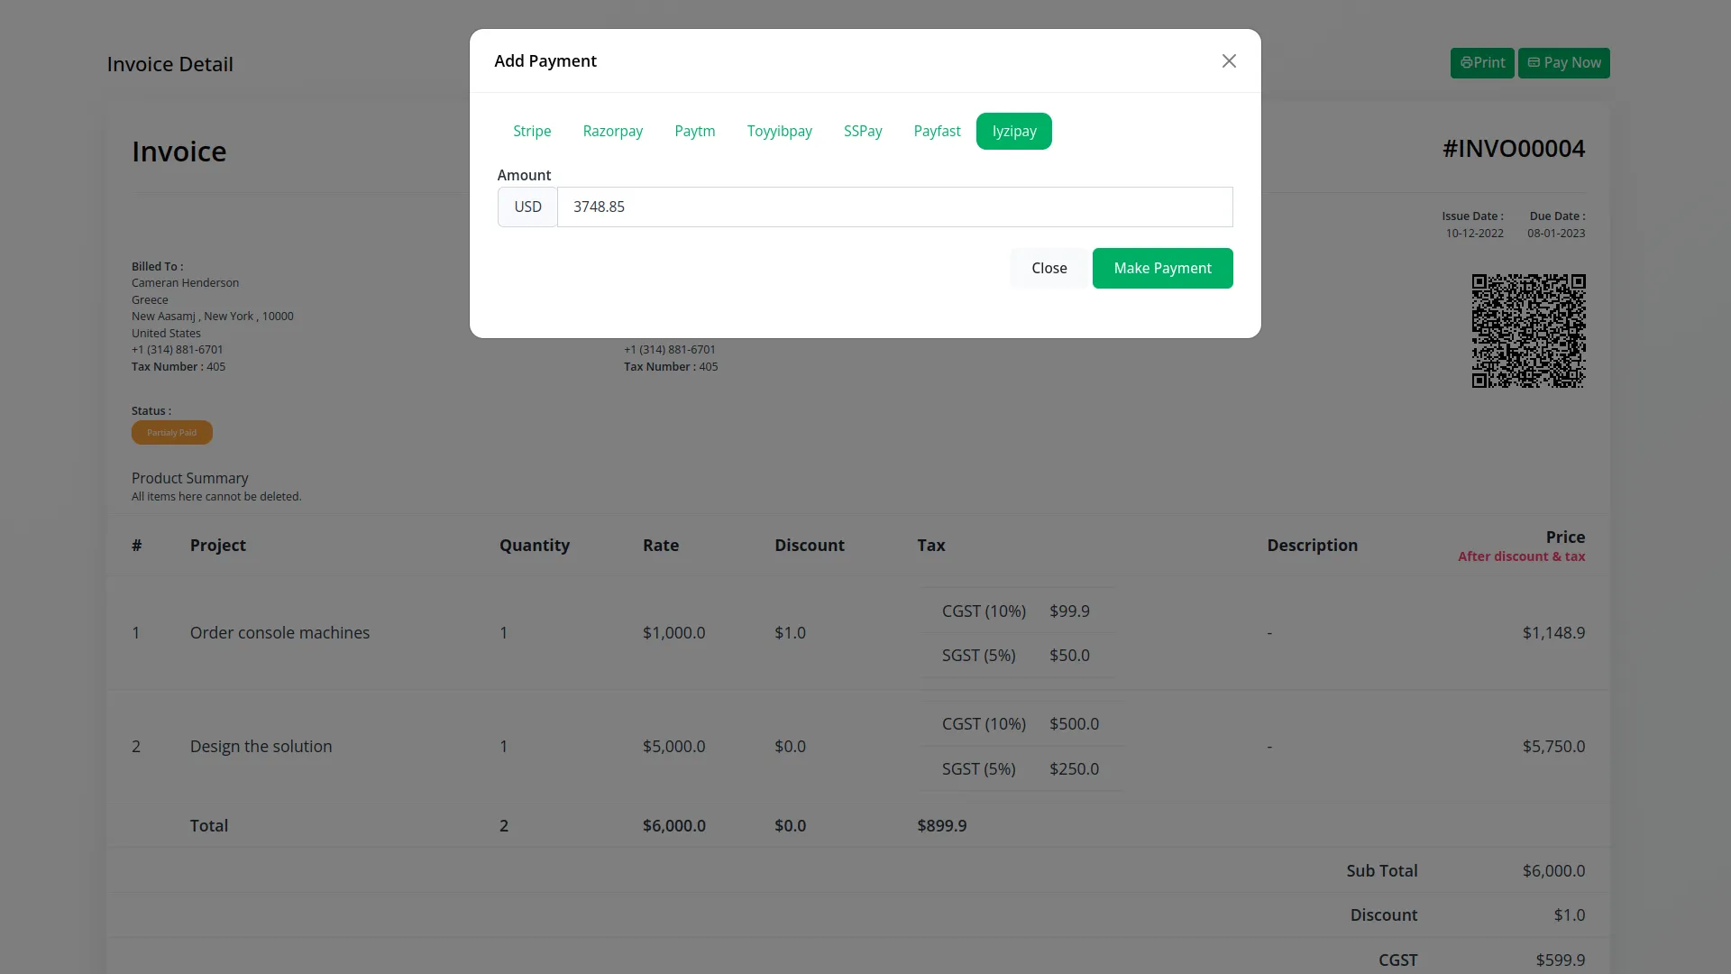Click the Project column header
Viewport: 1731px width, 974px height.
[217, 545]
